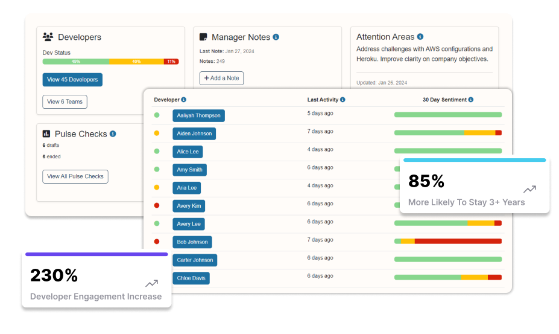
Task: Open Aaliyah Thompson's profile
Action: pyautogui.click(x=198, y=115)
